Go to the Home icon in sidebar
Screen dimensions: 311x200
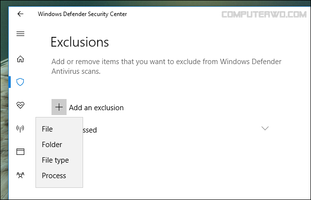click(20, 59)
